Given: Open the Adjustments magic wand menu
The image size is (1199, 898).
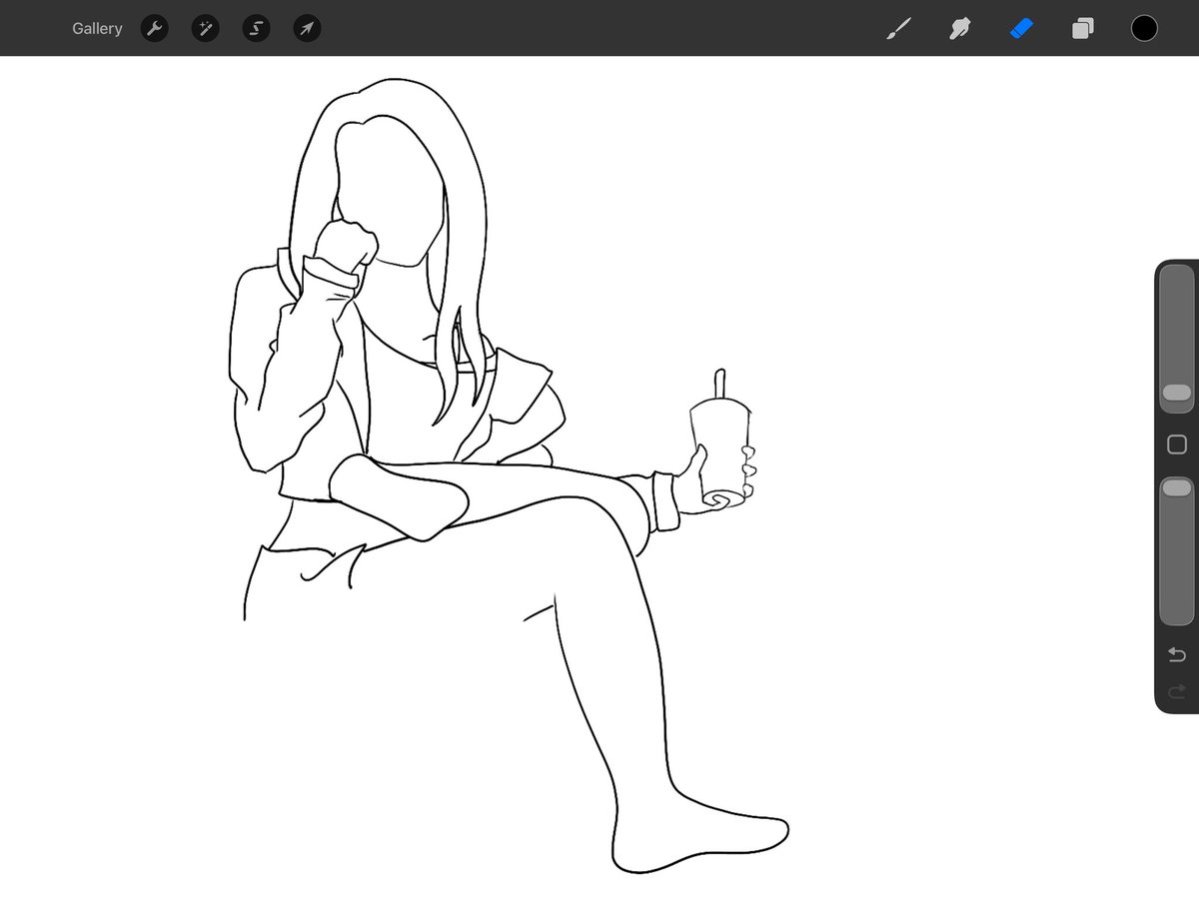Looking at the screenshot, I should click(x=205, y=28).
